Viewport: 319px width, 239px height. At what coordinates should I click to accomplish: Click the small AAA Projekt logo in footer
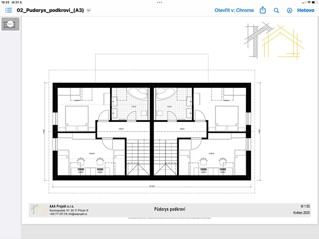coord(38,210)
